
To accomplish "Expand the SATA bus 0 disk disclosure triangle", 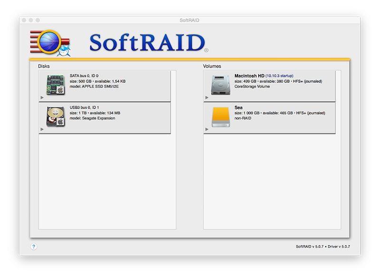I will pos(42,97).
